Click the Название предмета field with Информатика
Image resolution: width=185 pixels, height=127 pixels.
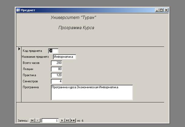pos(64,57)
